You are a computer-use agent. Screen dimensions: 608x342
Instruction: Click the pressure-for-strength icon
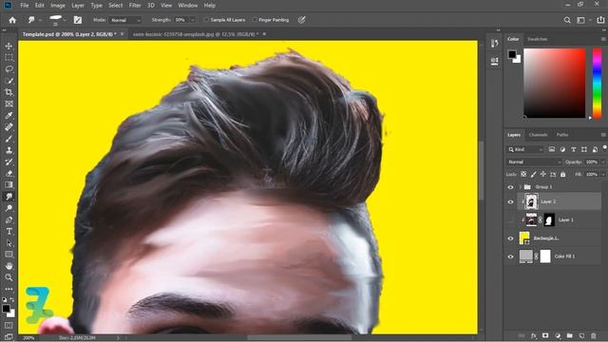[x=301, y=20]
